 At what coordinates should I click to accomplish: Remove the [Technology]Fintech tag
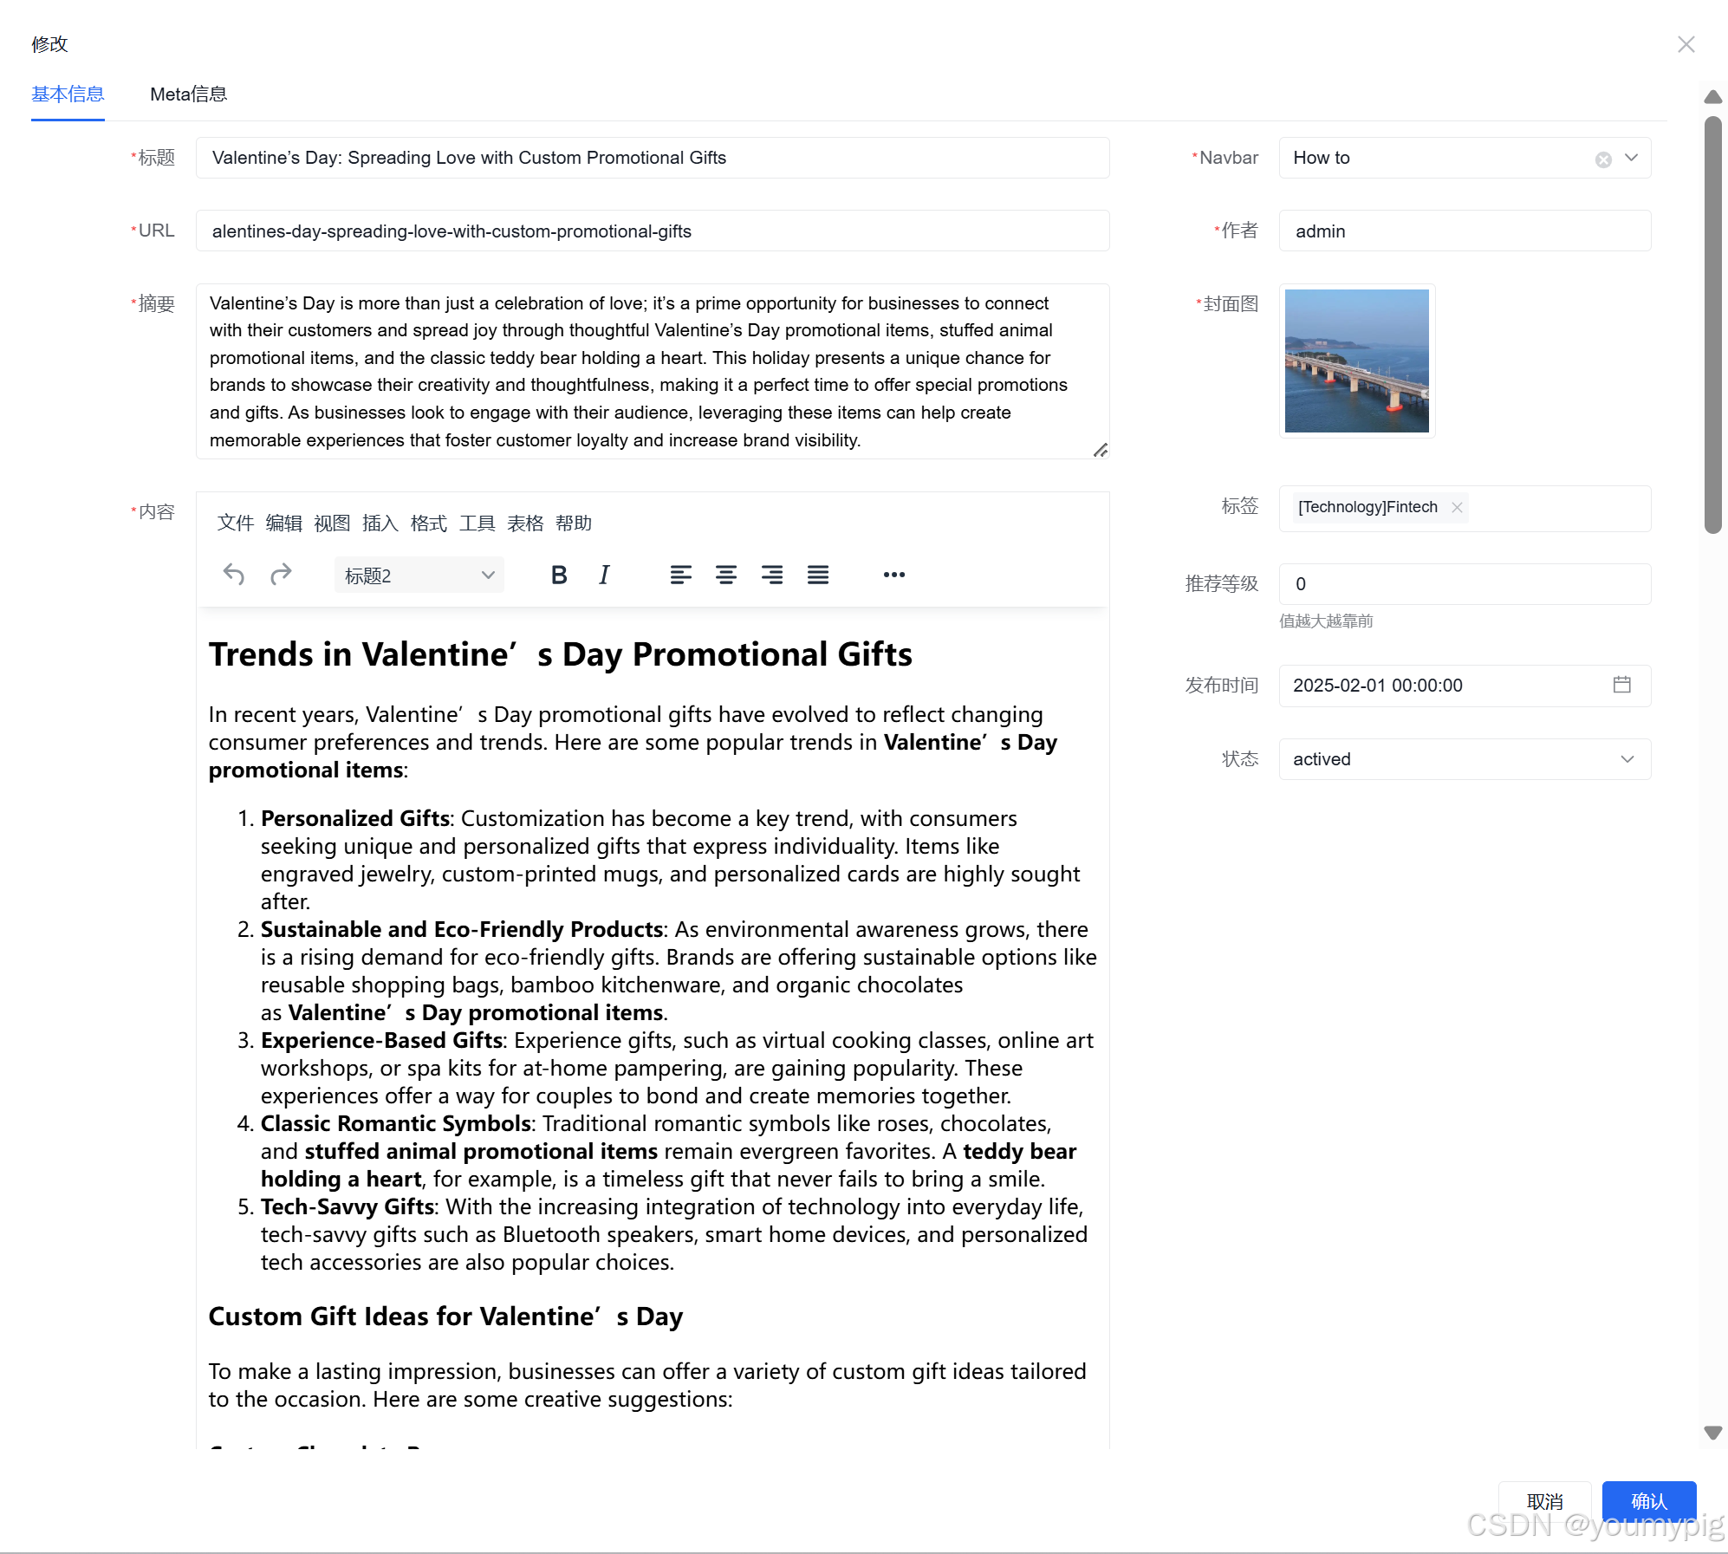[x=1458, y=508]
